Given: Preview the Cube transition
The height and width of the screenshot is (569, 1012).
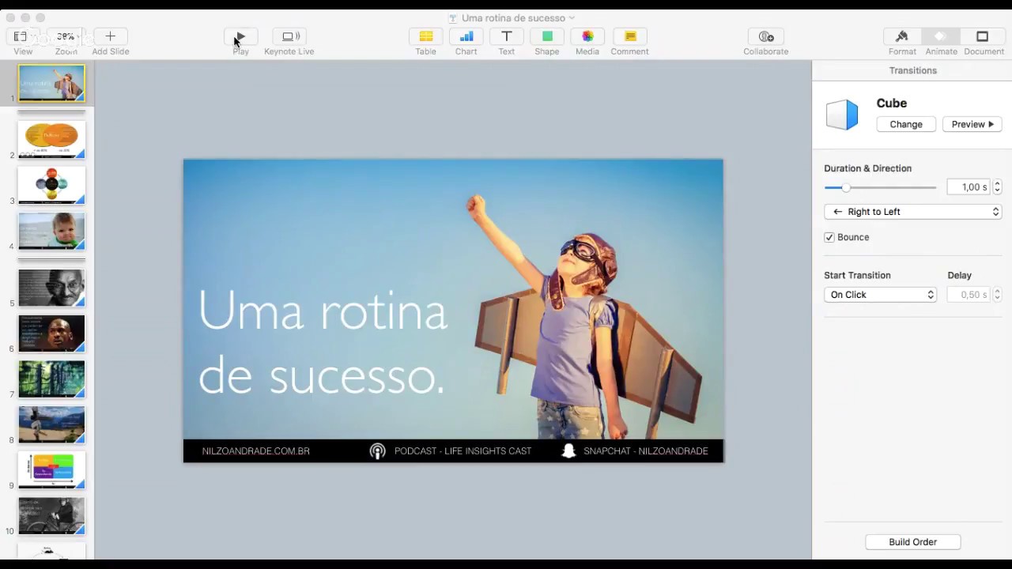Looking at the screenshot, I should [972, 124].
